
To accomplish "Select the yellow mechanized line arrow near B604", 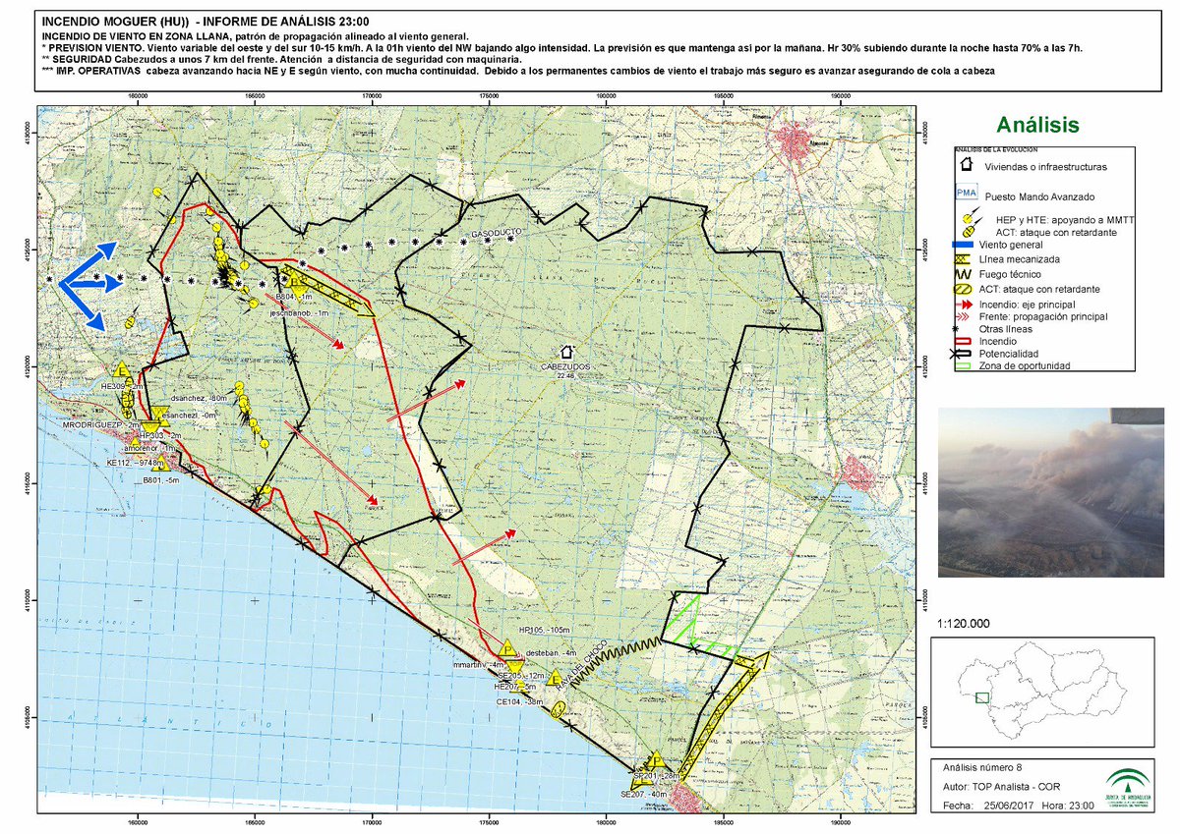I will [x=326, y=289].
